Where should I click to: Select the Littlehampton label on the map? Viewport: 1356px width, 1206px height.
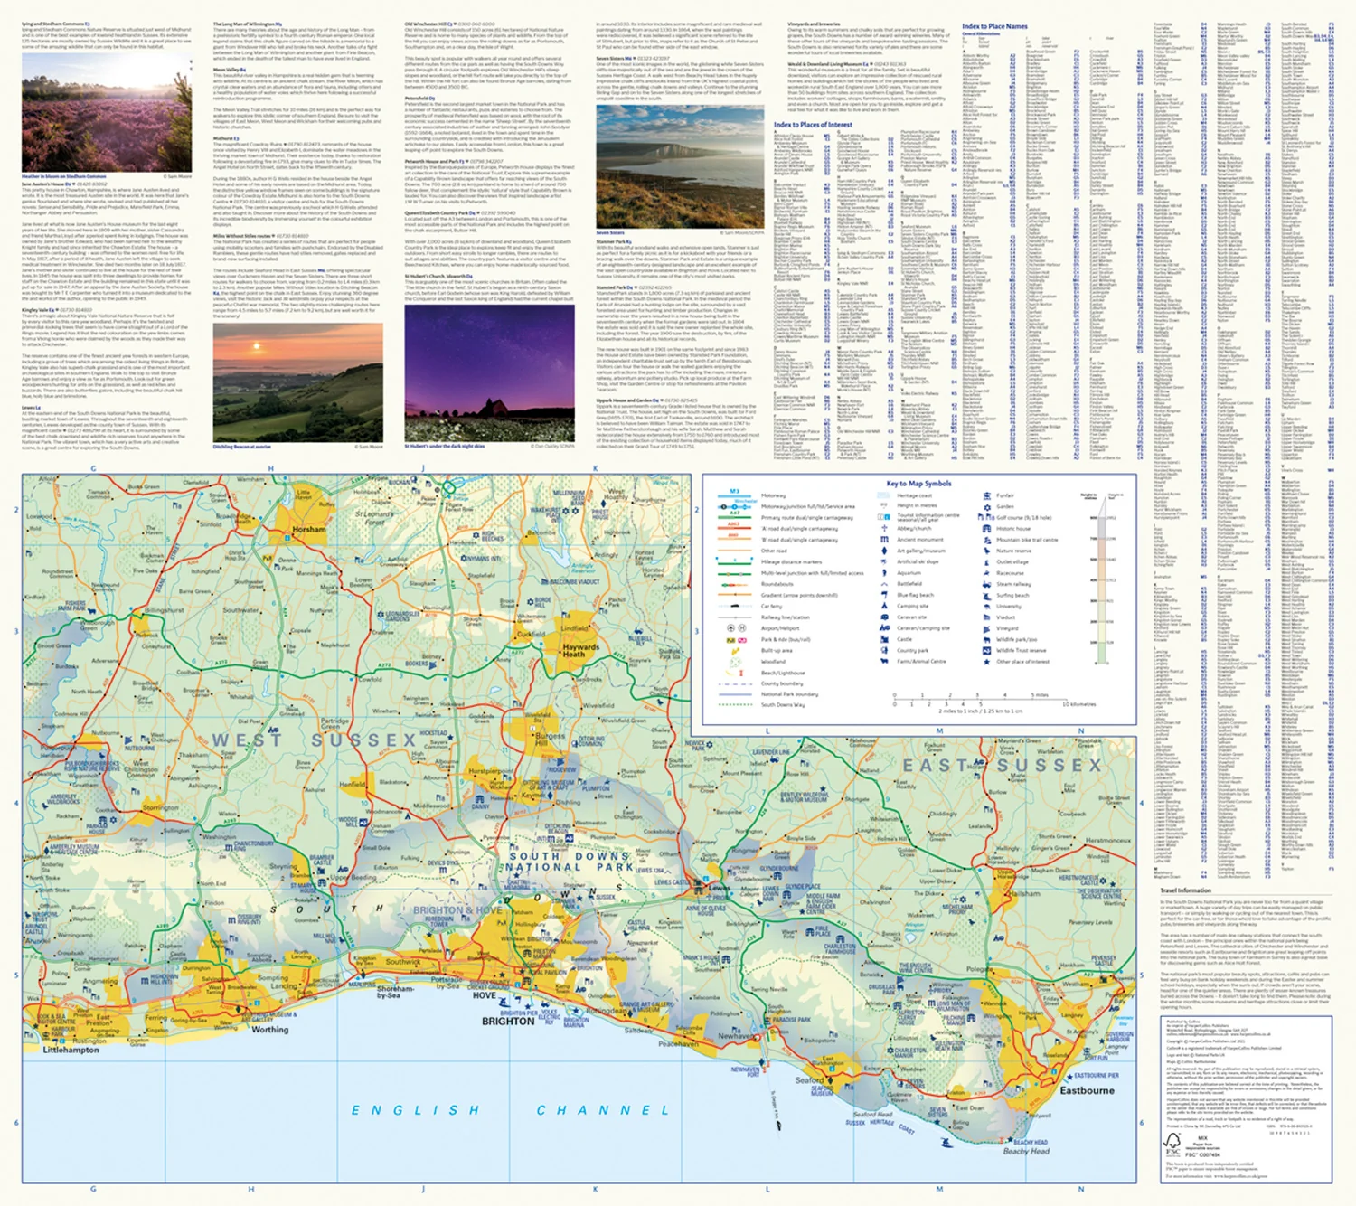(x=71, y=1051)
